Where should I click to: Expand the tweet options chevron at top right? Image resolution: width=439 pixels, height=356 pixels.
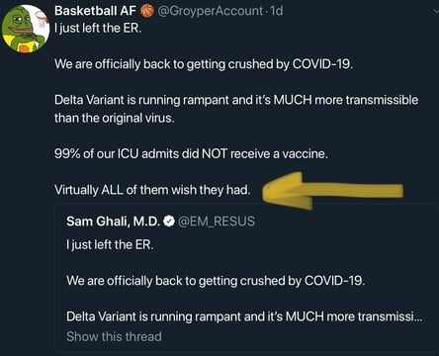(436, 13)
